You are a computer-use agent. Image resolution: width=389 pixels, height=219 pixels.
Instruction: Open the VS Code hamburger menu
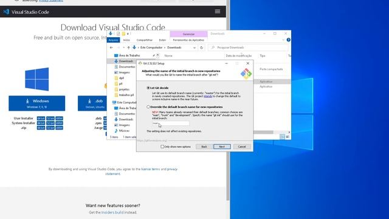(218, 12)
